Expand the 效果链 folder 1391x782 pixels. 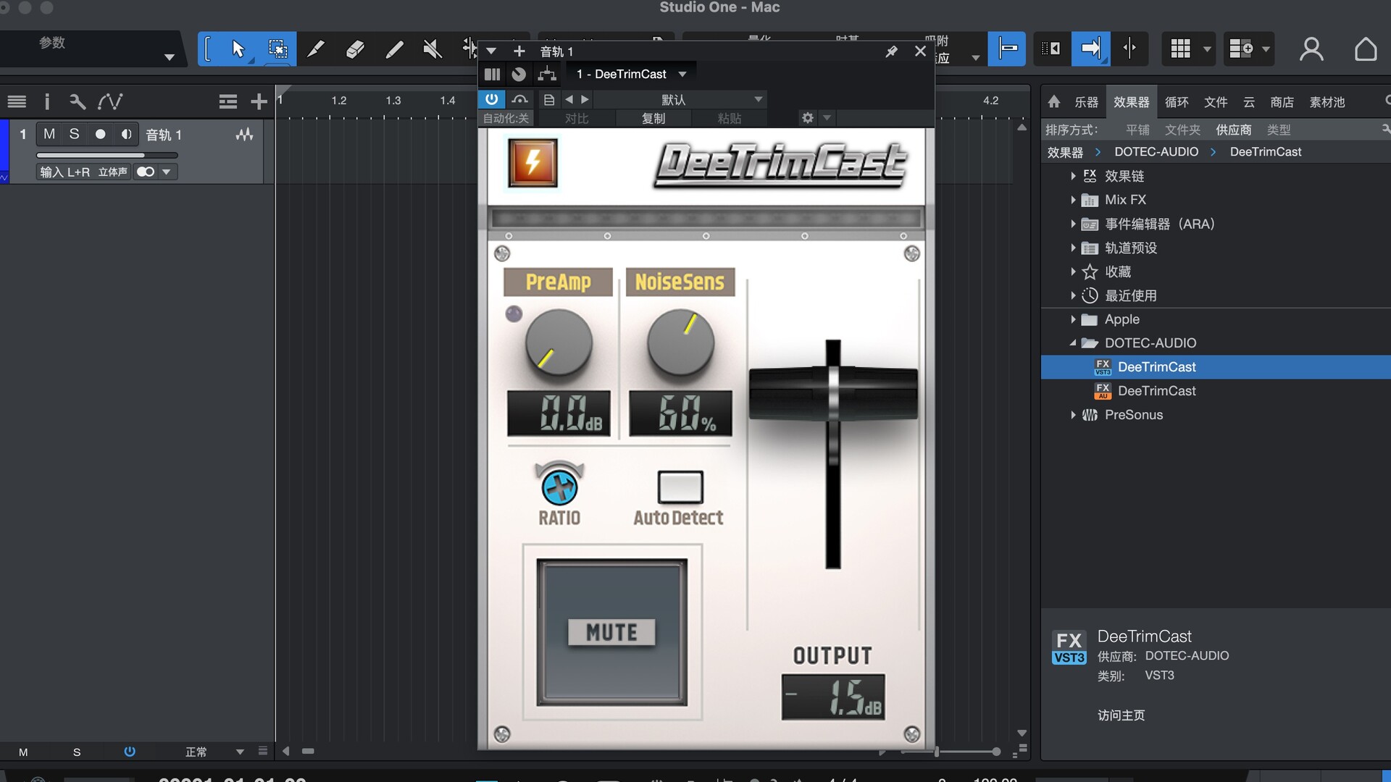[x=1073, y=176]
